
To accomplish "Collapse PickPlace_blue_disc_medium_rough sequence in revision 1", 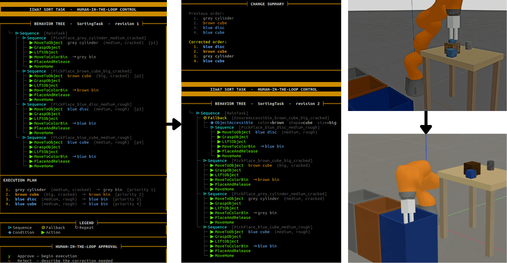I will [x=24, y=104].
